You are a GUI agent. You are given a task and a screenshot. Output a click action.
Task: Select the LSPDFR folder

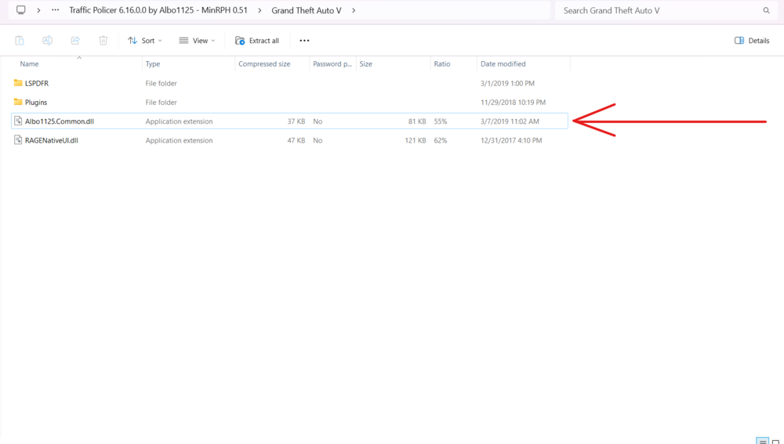[x=37, y=83]
